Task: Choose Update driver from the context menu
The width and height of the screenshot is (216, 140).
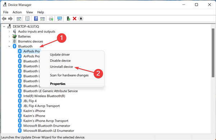Action: point(60,55)
